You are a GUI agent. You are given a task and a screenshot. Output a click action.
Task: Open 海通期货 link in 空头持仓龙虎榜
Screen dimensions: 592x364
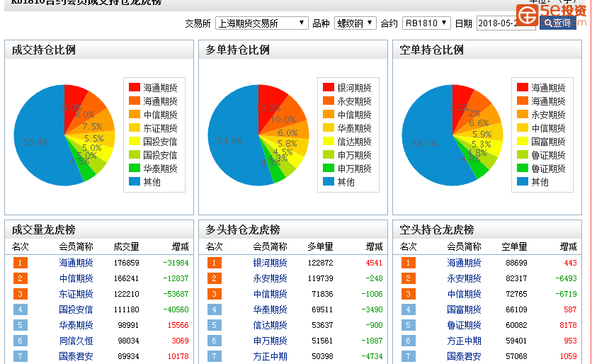pyautogui.click(x=464, y=263)
